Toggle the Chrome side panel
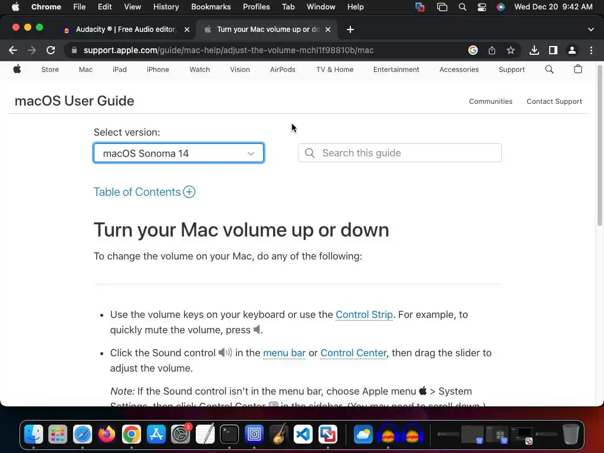 (x=553, y=50)
